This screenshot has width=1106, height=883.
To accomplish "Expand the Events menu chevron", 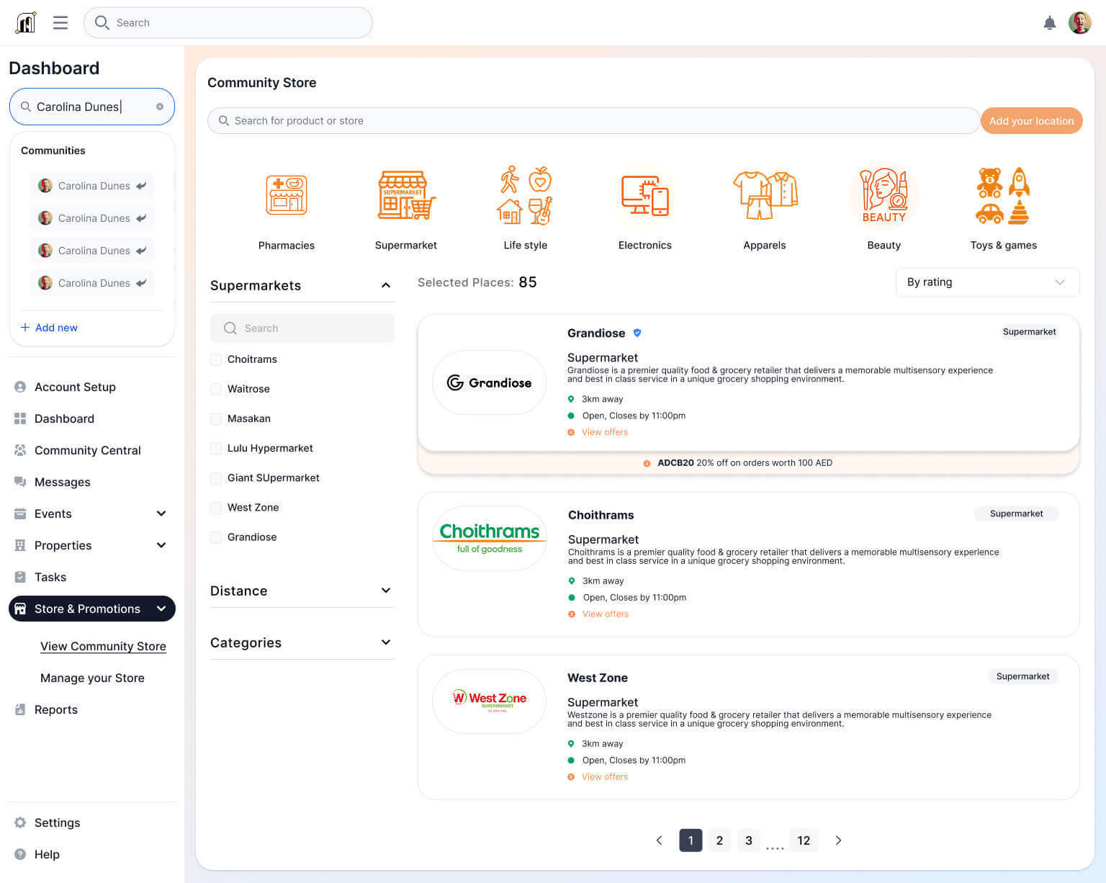I will point(161,514).
